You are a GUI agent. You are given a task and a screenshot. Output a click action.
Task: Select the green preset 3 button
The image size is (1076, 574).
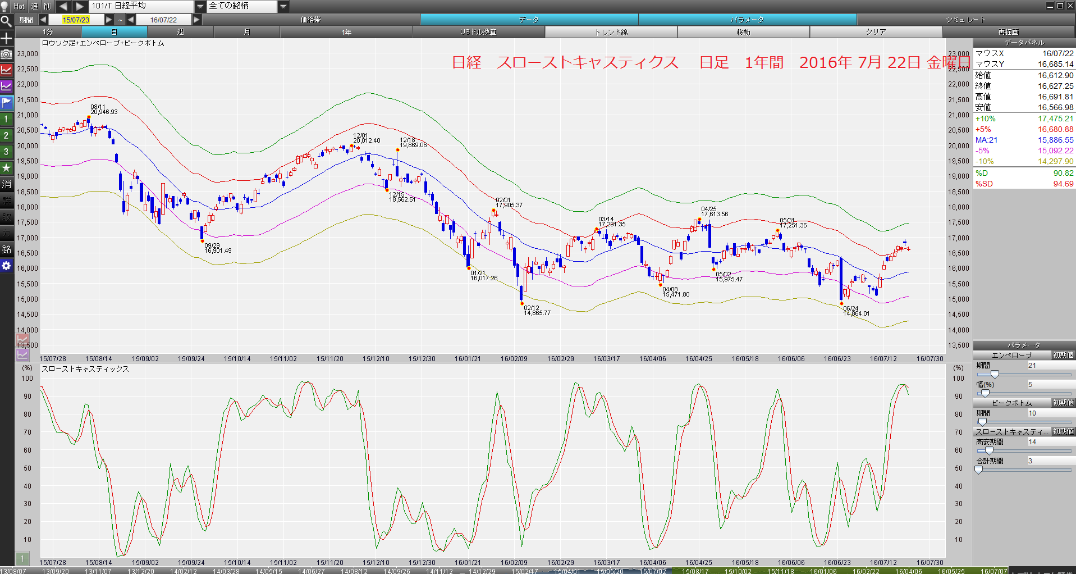pyautogui.click(x=6, y=152)
